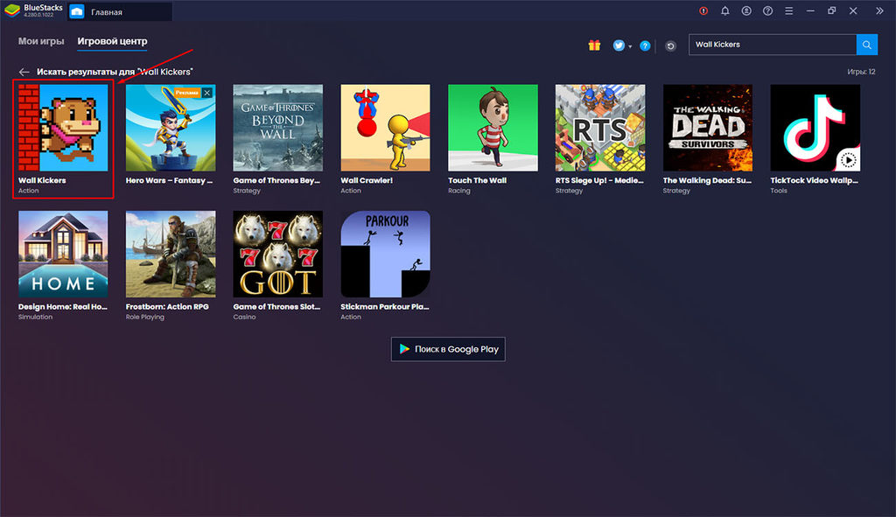
Task: Open the red alert notification icon
Action: click(x=703, y=10)
